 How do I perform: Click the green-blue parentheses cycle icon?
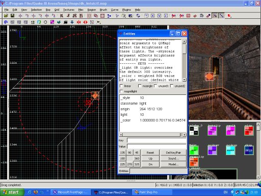[x=39, y=22]
